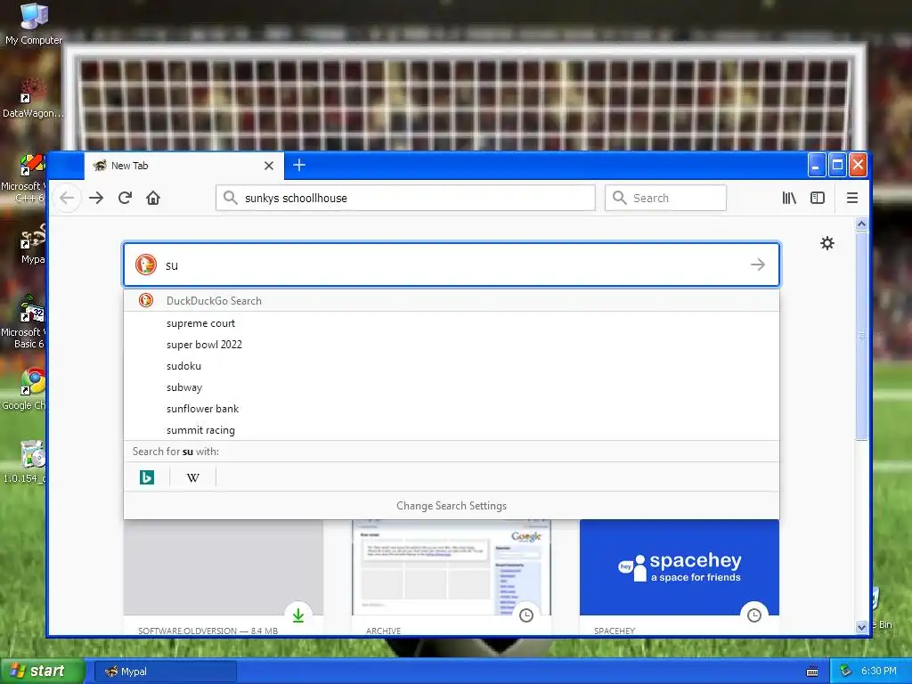Select the DataWagon desktop shortcut

(x=33, y=98)
